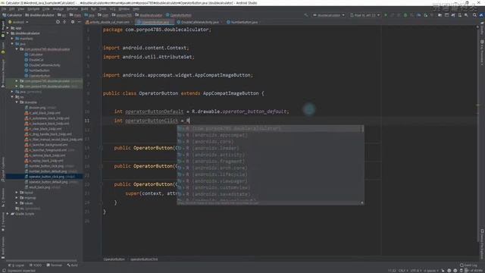The height and width of the screenshot is (273, 485).
Task: Select division.png in drawable folder
Action: click(37, 108)
